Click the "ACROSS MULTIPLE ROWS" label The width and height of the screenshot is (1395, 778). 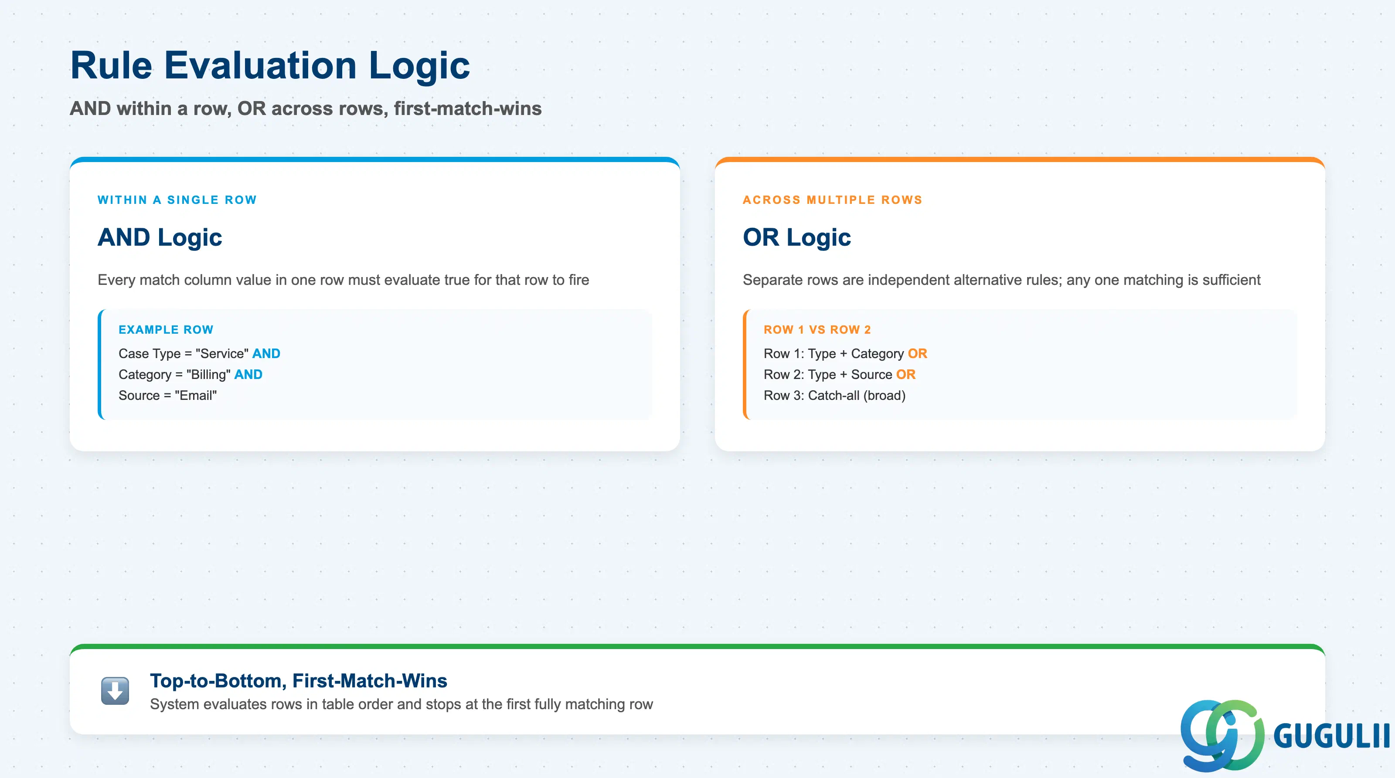[832, 200]
